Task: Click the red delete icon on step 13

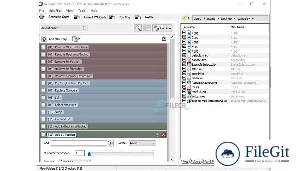Action: tap(164, 135)
